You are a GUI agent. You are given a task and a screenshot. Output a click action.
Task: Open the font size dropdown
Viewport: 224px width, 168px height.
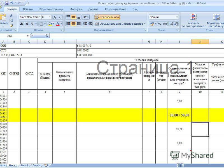click(x=50, y=17)
